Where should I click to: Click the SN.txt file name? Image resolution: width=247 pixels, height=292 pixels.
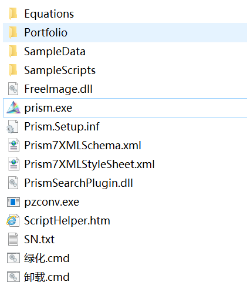tap(39, 239)
